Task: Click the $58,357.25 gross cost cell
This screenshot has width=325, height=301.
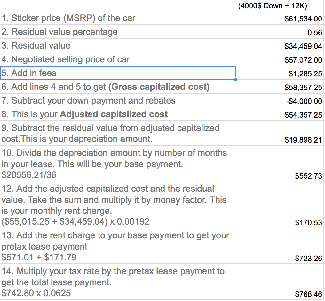Action: coord(280,87)
